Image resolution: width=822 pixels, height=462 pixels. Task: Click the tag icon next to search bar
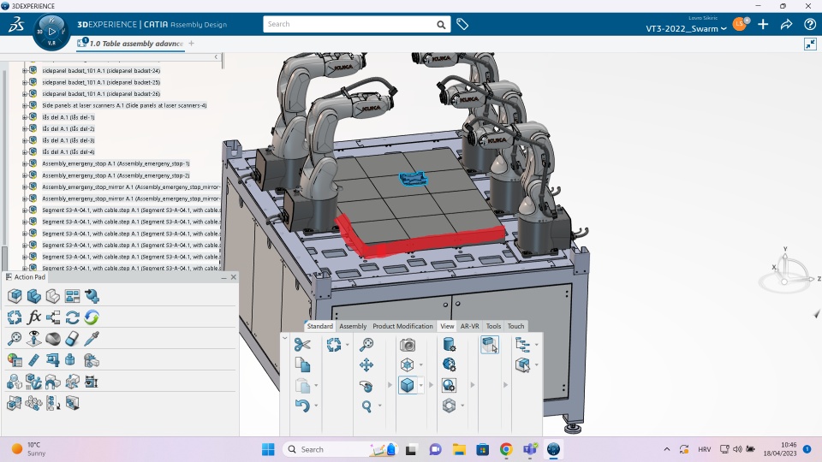point(462,24)
